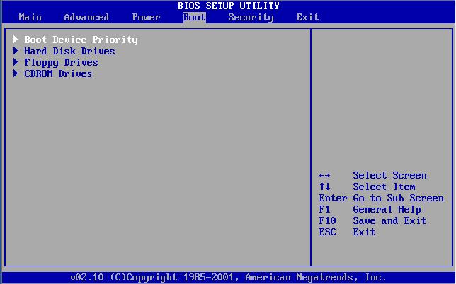
Task: Click the 'ESC' key label
Action: (327, 232)
